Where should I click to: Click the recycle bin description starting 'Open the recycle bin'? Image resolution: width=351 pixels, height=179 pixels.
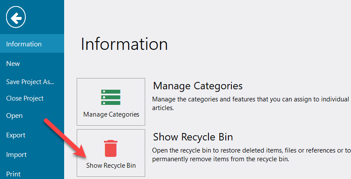251,150
